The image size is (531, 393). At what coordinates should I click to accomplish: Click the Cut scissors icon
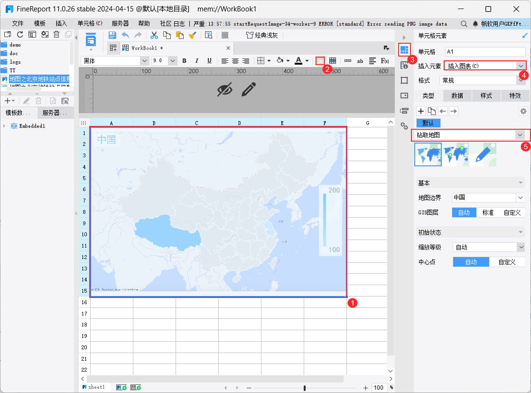(154, 35)
